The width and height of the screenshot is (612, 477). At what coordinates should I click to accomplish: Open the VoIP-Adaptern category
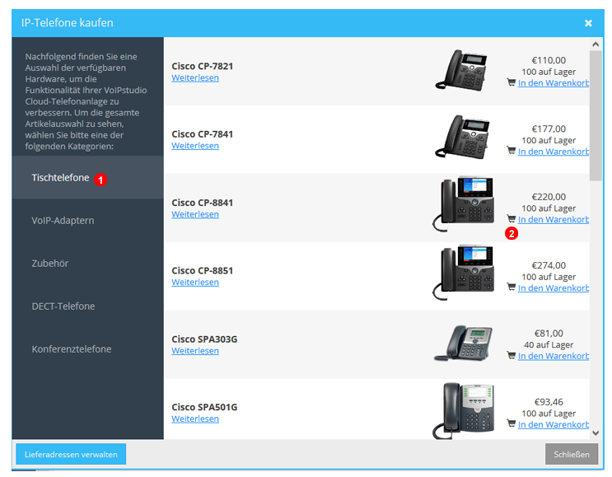63,221
